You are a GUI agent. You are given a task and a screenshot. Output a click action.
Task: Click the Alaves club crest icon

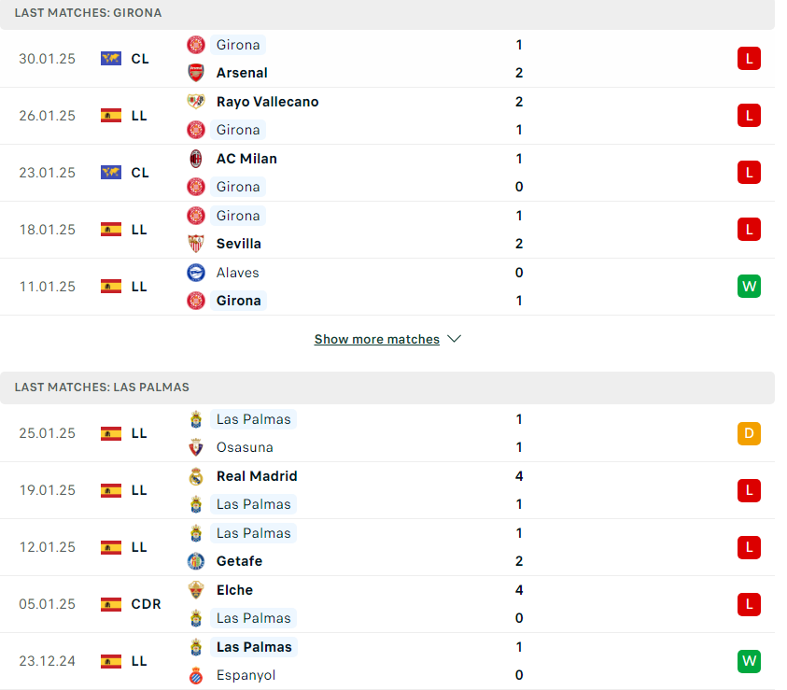(x=196, y=273)
